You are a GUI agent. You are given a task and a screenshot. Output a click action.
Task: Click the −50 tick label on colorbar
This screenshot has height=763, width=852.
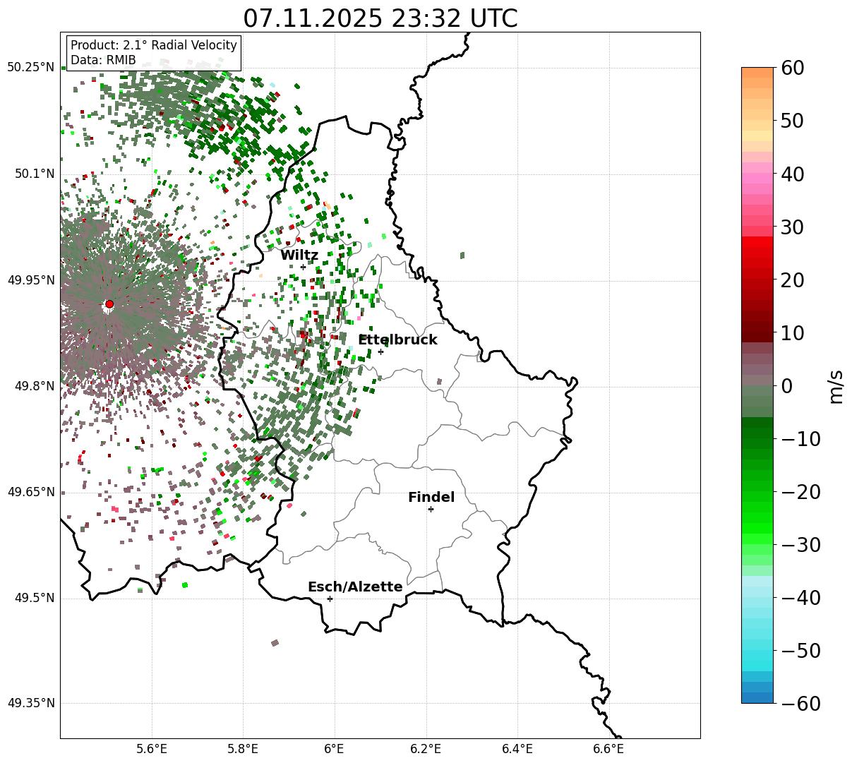[x=801, y=651]
